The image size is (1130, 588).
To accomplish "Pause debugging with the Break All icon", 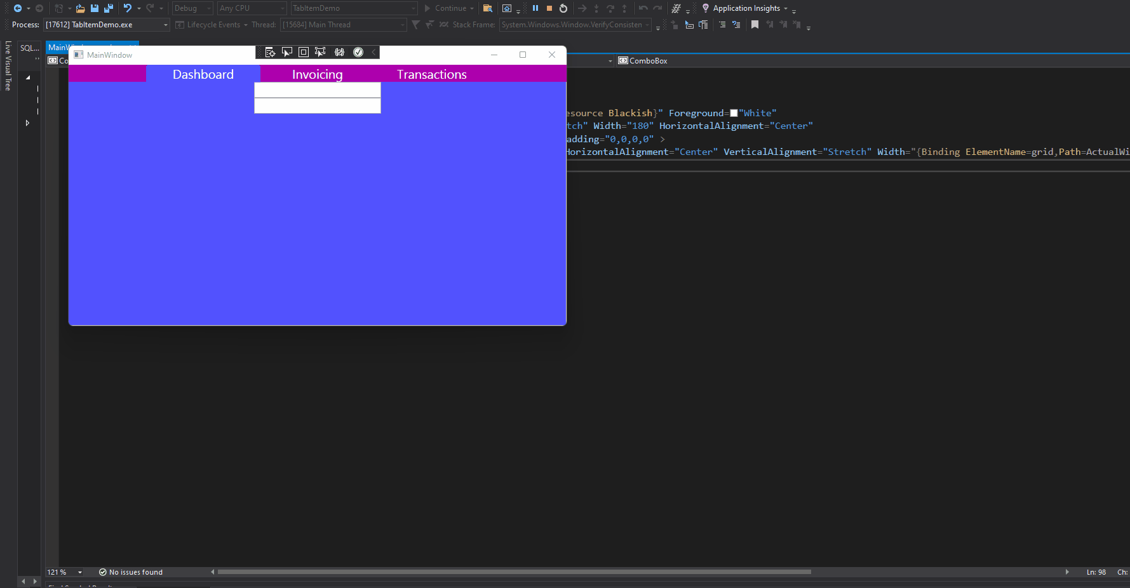I will pyautogui.click(x=535, y=8).
